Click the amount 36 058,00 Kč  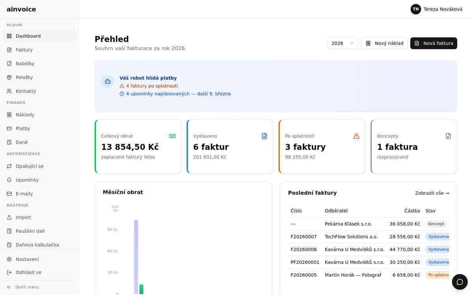405,224
